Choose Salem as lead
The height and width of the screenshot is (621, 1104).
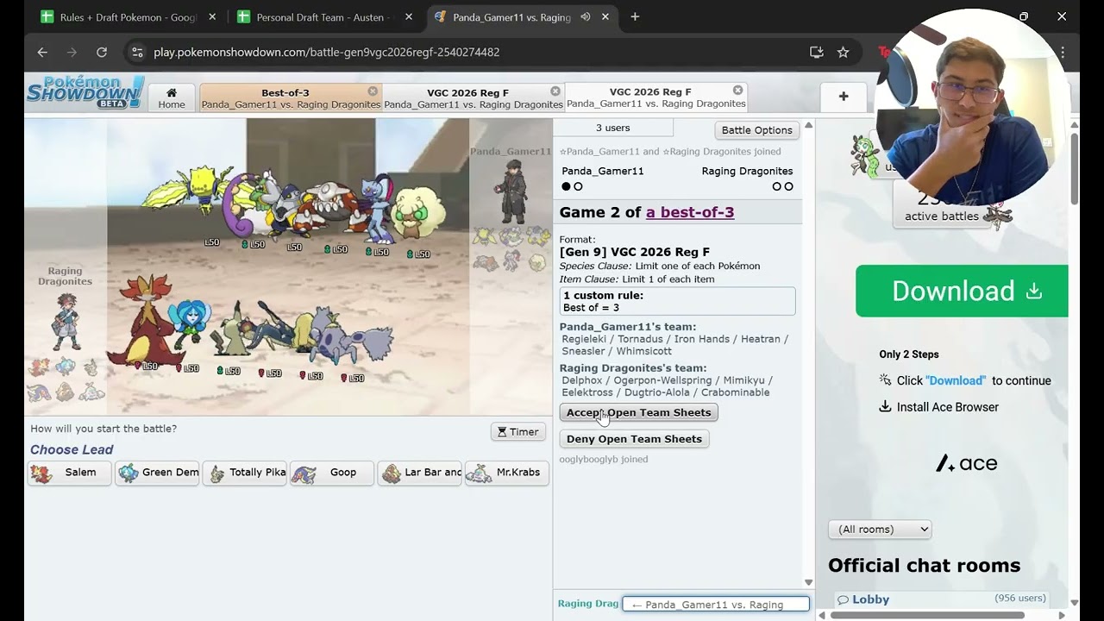pyautogui.click(x=69, y=473)
